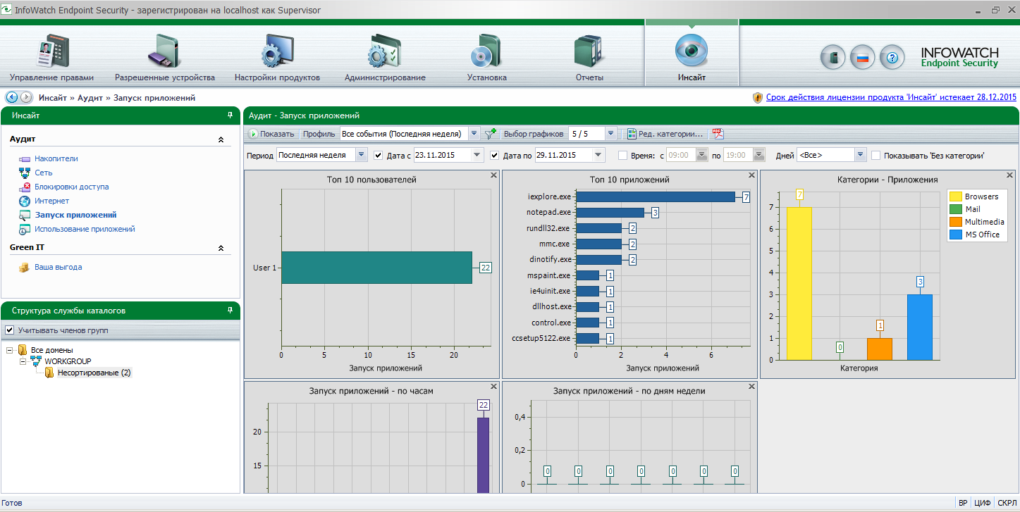This screenshot has height=512, width=1020.
Task: Click the Russian flag language icon
Action: pyautogui.click(x=862, y=58)
